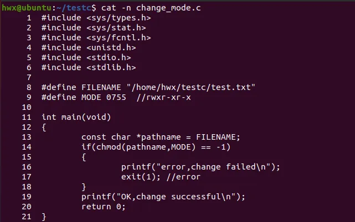Click the exit(1) statement
Screen dimensions: 355x222
(x=138, y=177)
